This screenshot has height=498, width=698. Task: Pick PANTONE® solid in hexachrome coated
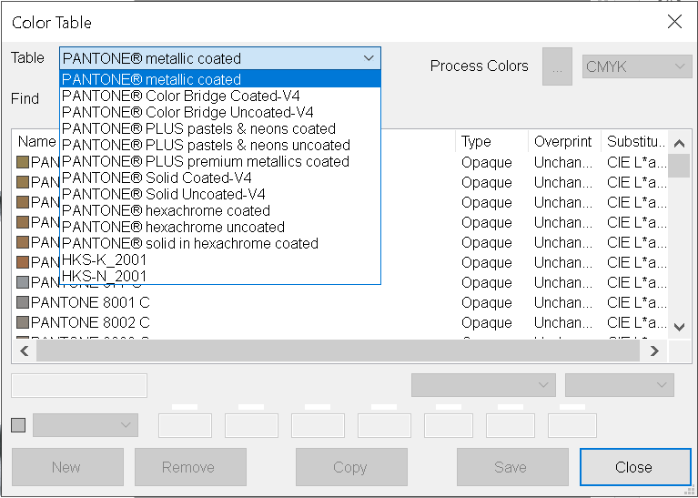pos(220,244)
